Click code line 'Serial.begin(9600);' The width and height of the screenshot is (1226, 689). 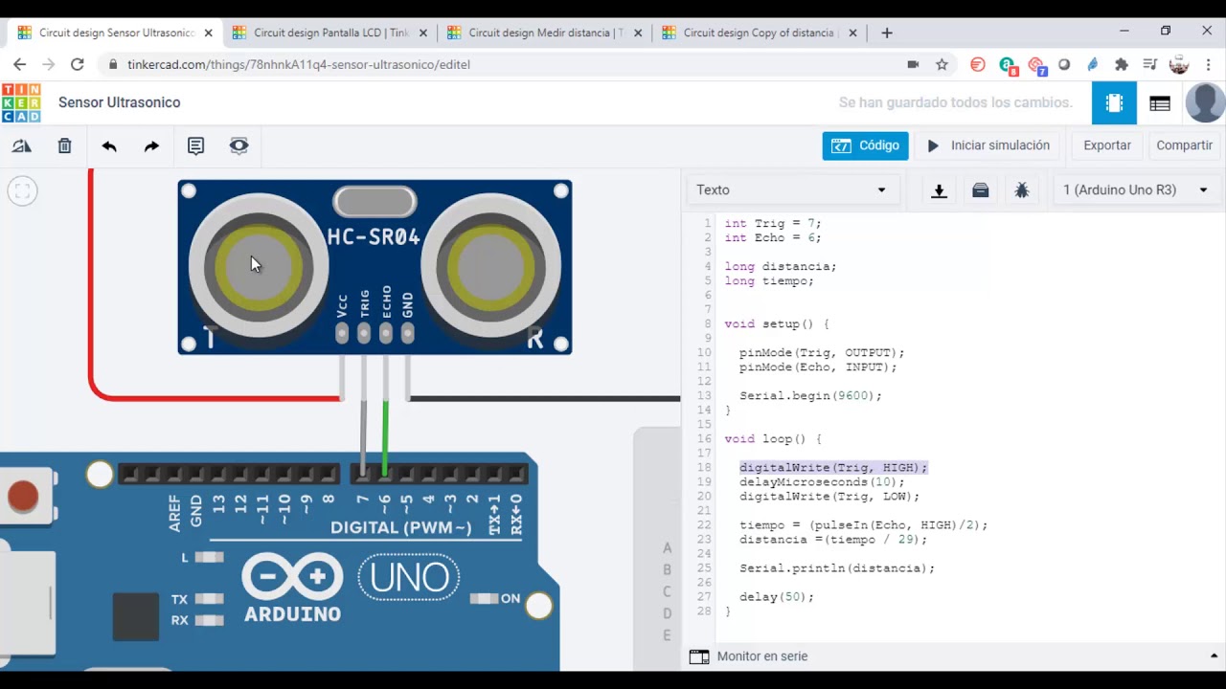pos(810,395)
